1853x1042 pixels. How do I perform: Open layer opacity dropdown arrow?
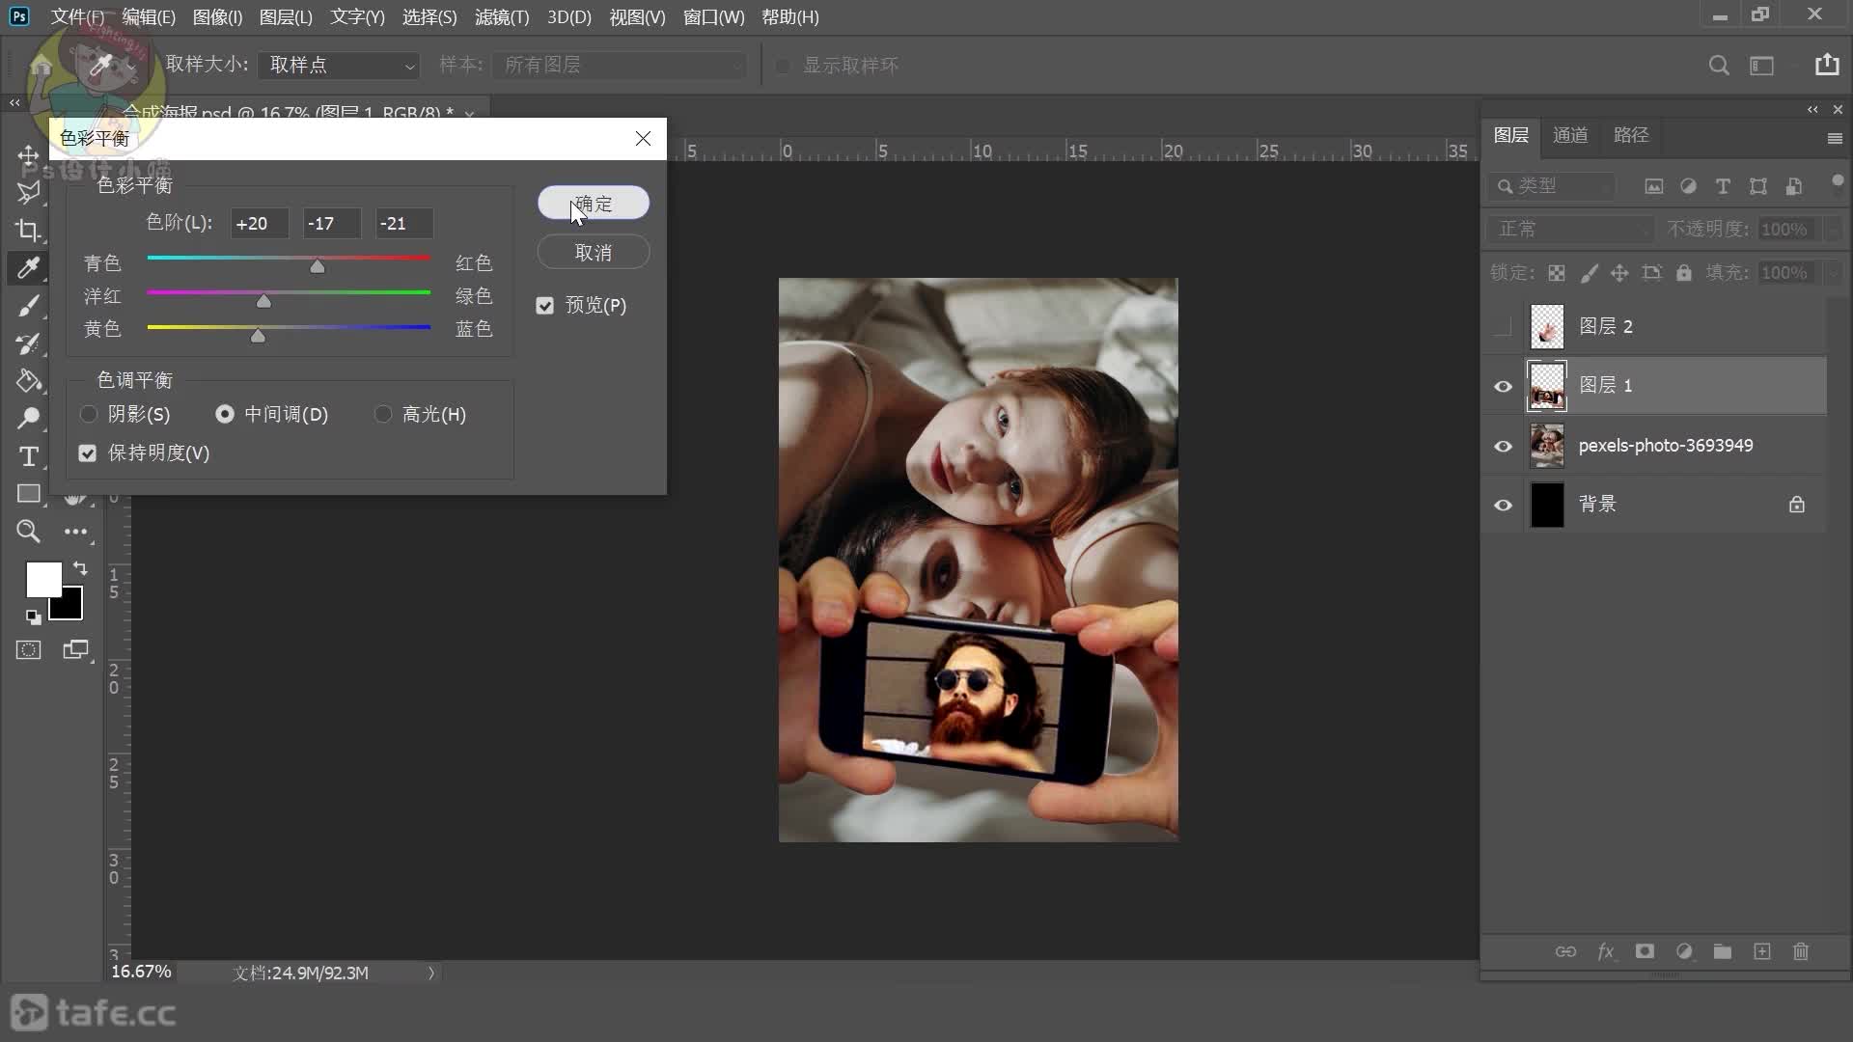point(1833,230)
